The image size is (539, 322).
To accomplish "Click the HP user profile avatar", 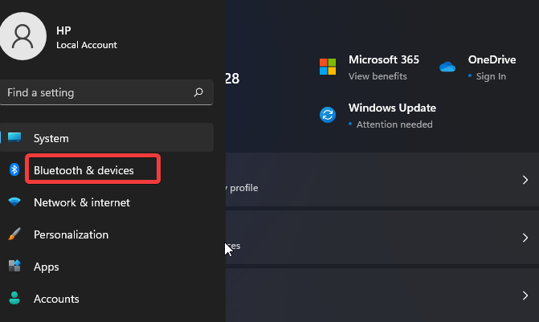I will tap(23, 36).
